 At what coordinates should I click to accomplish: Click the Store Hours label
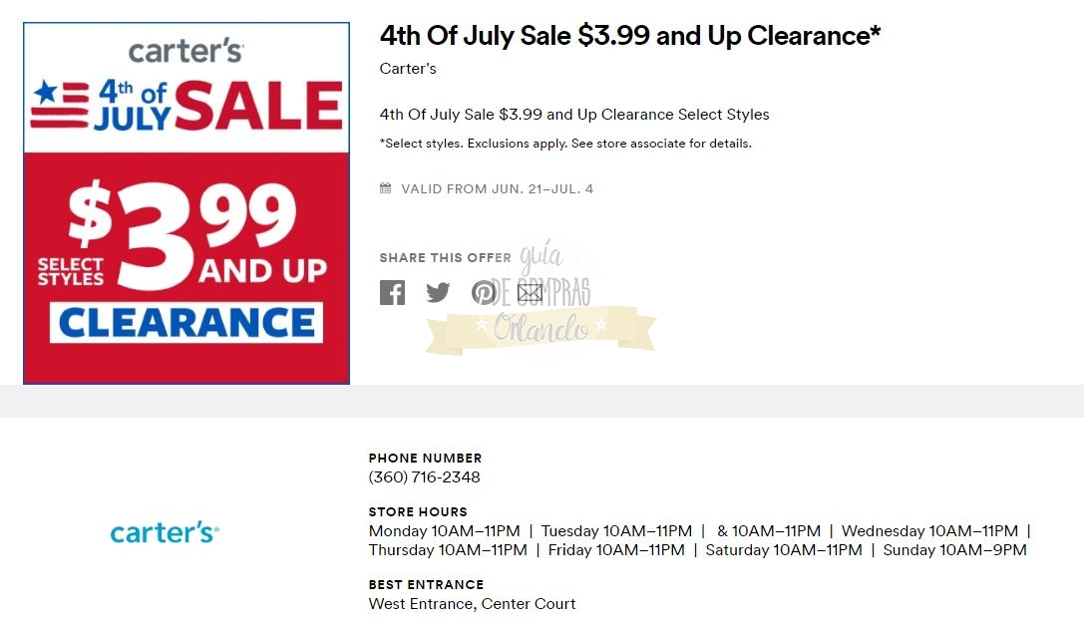(418, 512)
